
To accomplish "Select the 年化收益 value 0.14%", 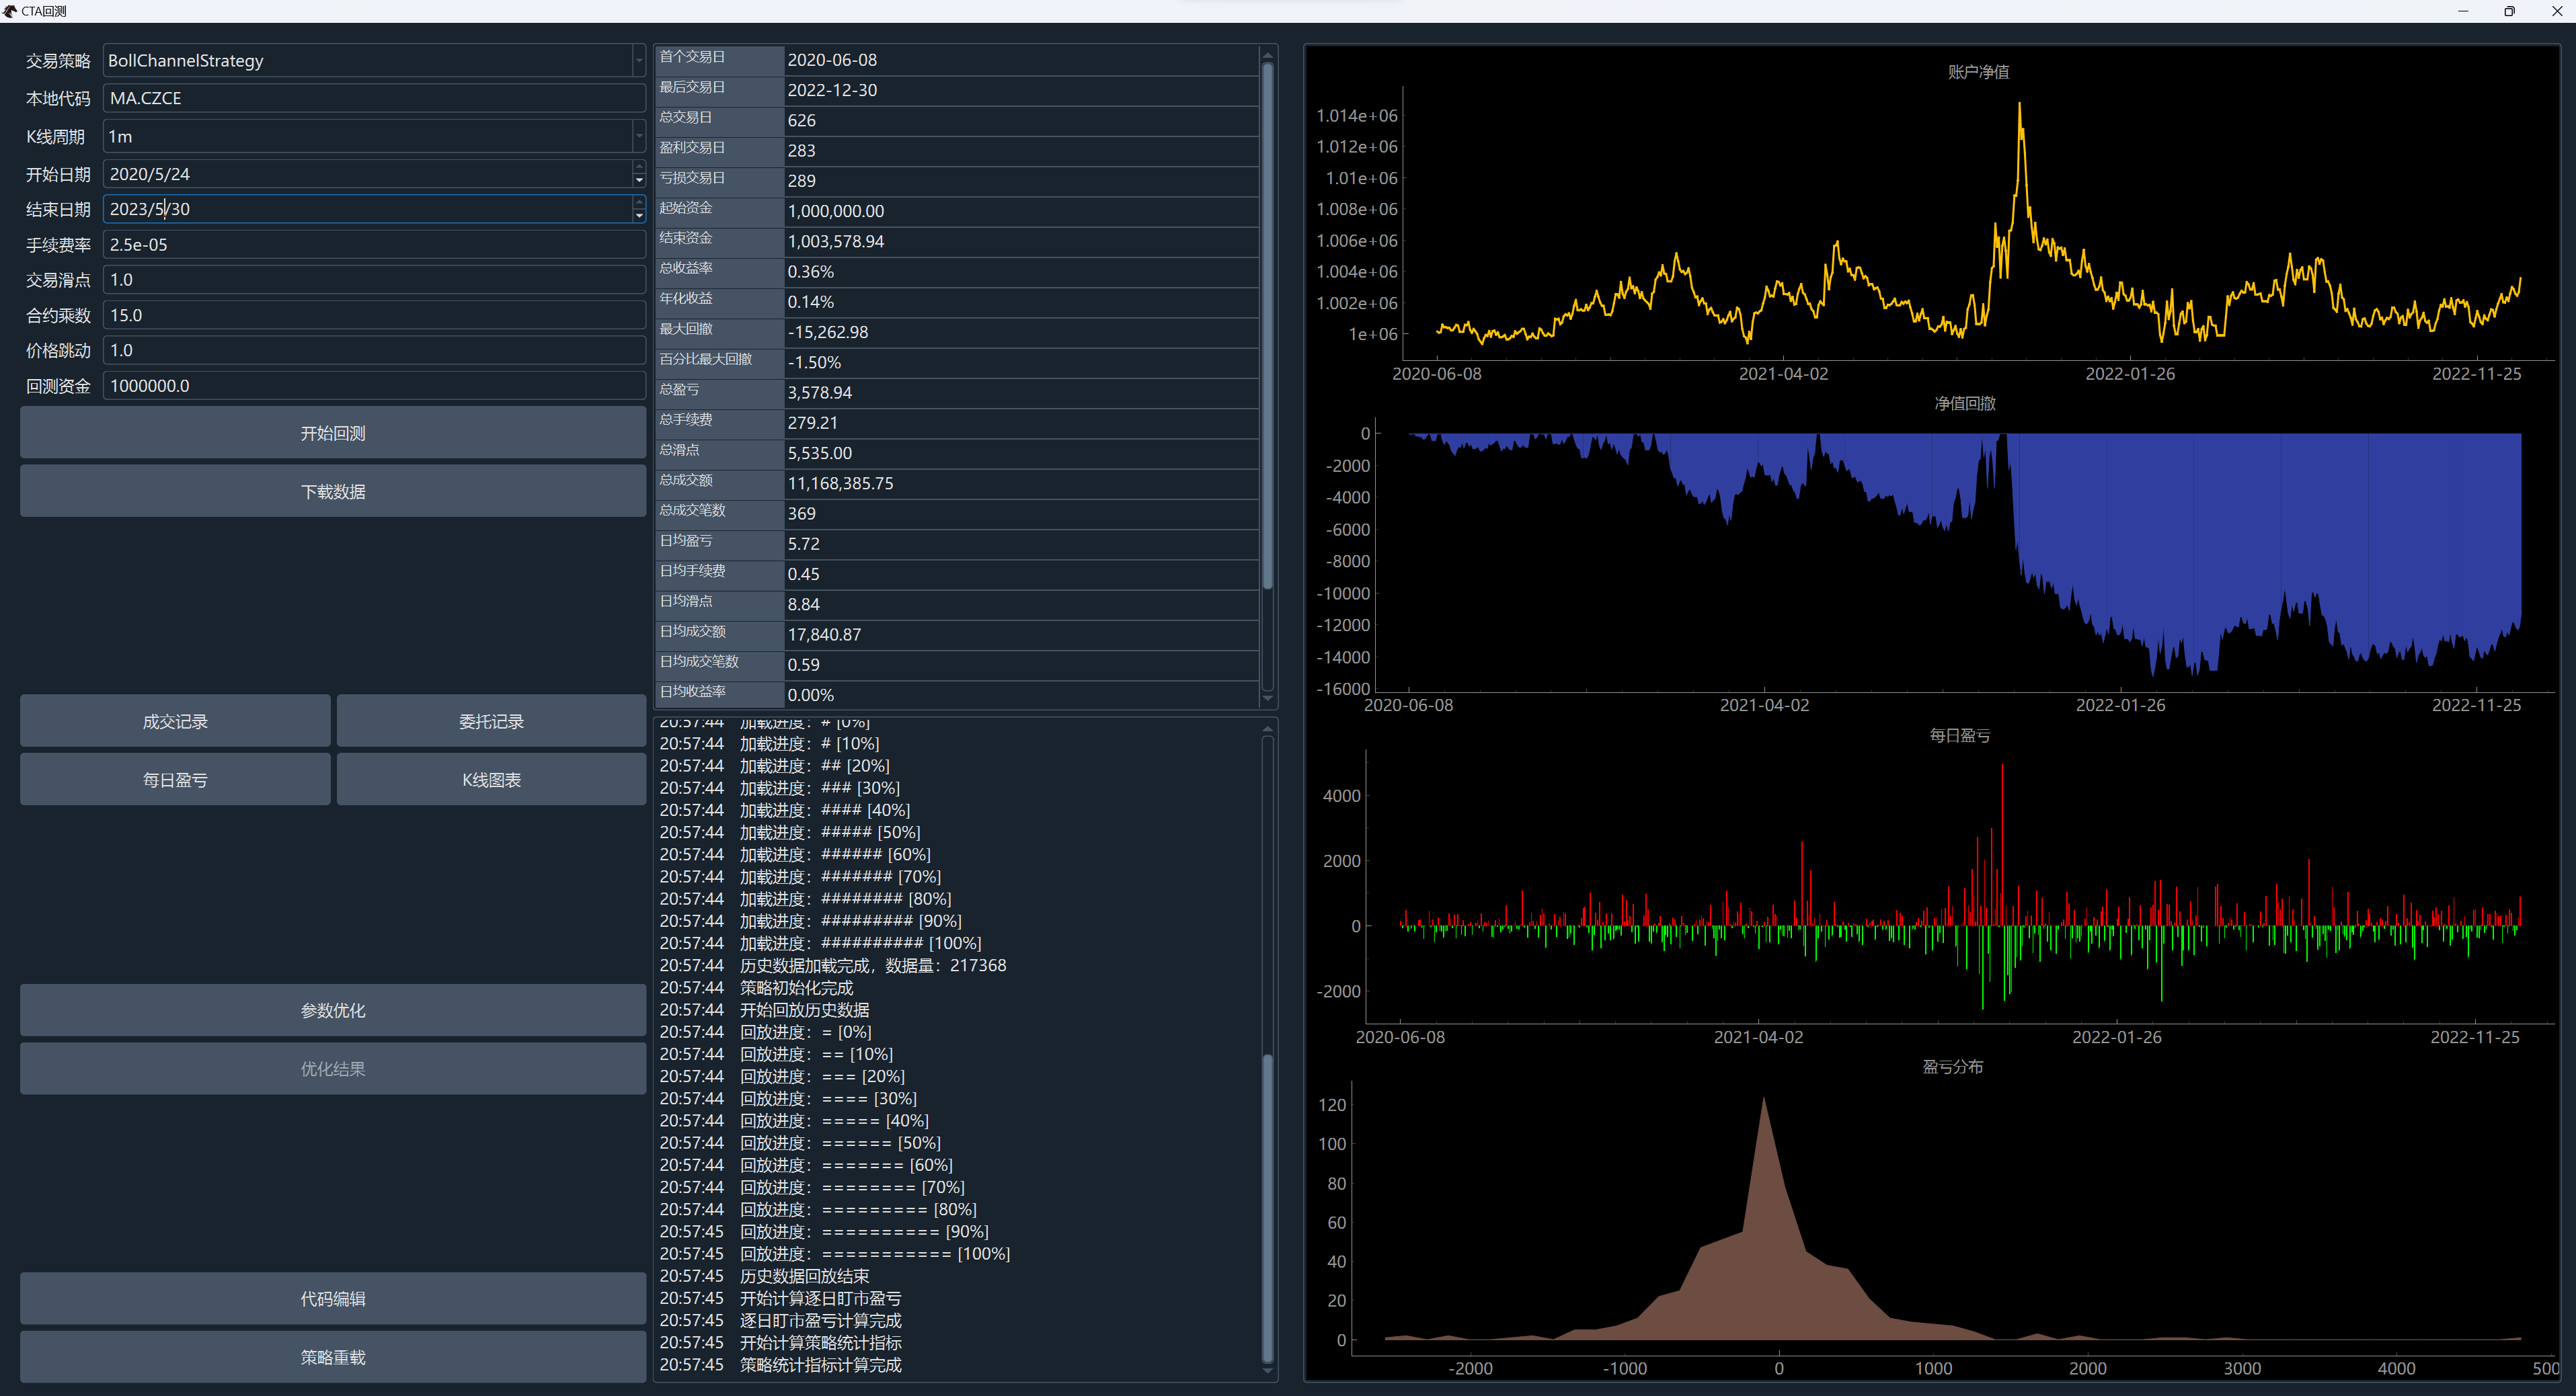I will (810, 302).
